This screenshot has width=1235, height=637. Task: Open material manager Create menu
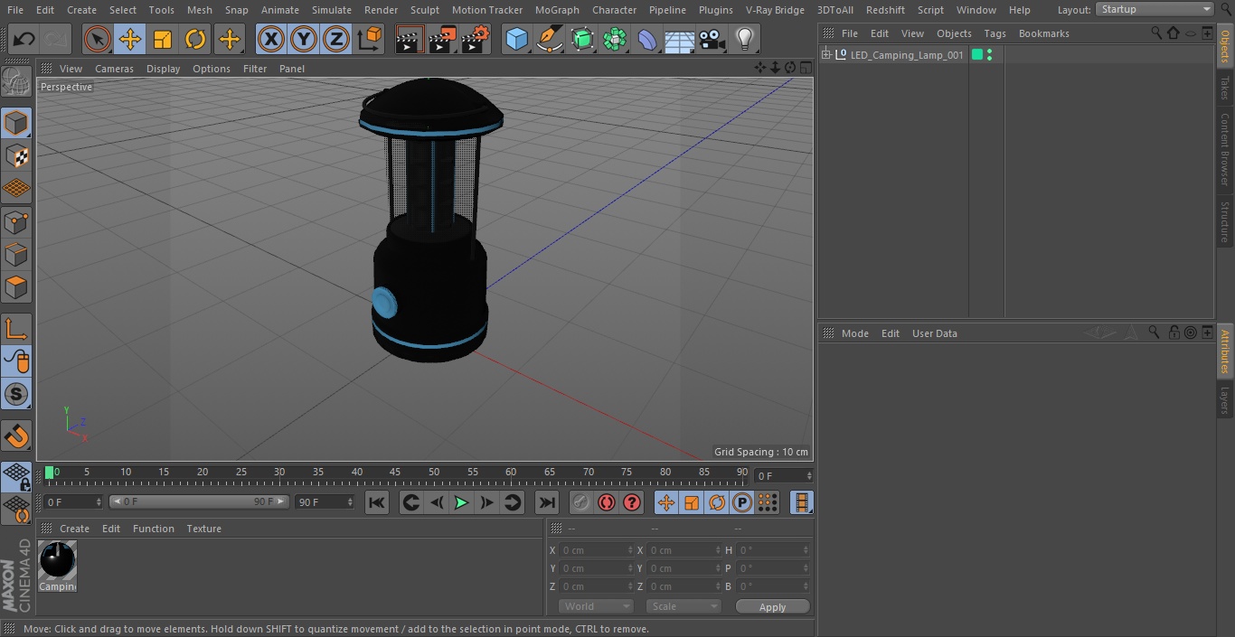click(x=74, y=529)
